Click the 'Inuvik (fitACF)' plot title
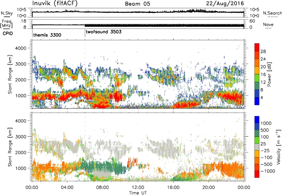Screen dimensions: 282x195 pos(55,4)
